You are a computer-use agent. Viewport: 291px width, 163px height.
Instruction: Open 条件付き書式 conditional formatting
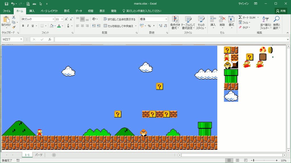[x=175, y=23]
